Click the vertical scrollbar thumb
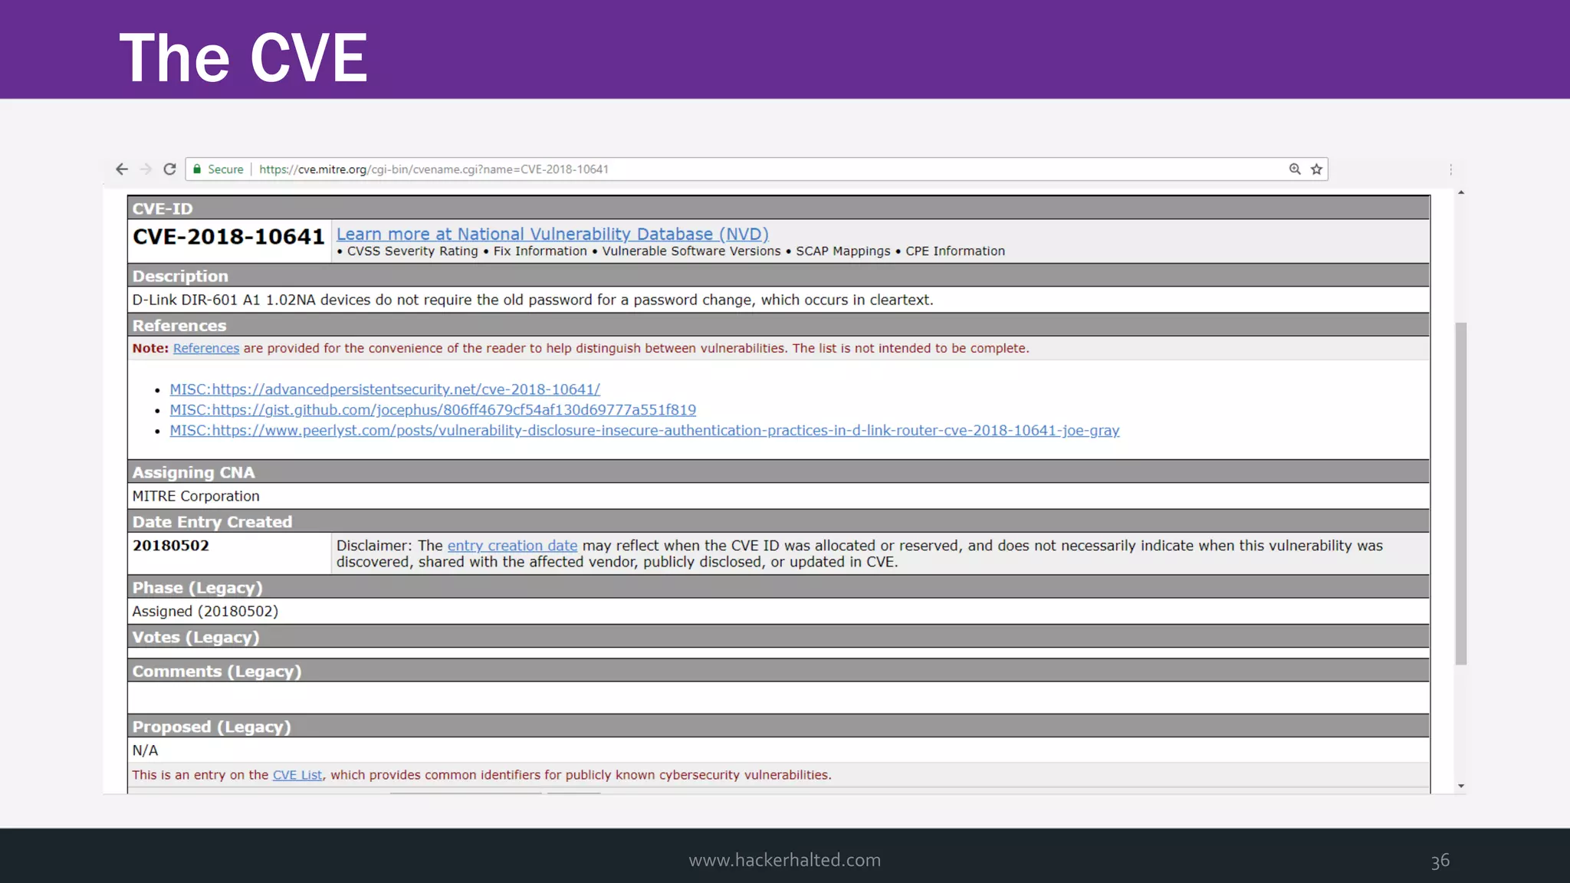Screen dimensions: 1570x883 point(1461,494)
